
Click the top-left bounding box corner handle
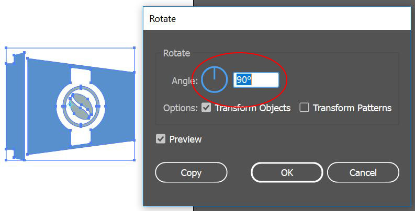click(x=6, y=49)
